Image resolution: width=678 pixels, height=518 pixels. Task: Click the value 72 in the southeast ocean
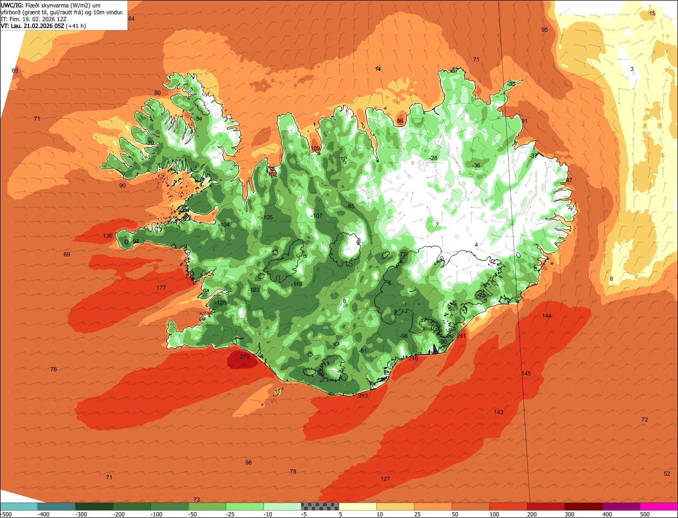(x=645, y=419)
